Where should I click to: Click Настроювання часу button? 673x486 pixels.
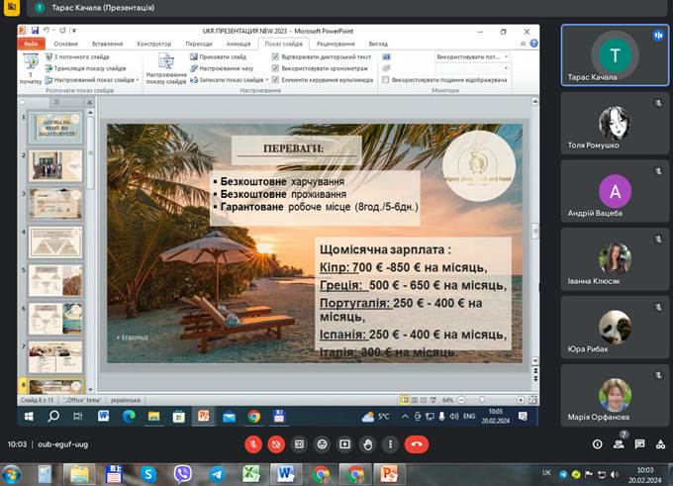[x=222, y=68]
